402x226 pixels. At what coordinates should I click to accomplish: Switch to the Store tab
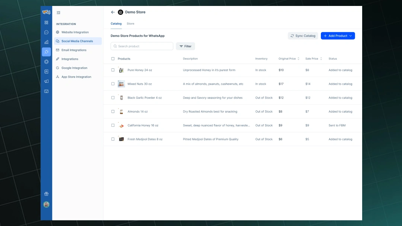[x=130, y=24]
